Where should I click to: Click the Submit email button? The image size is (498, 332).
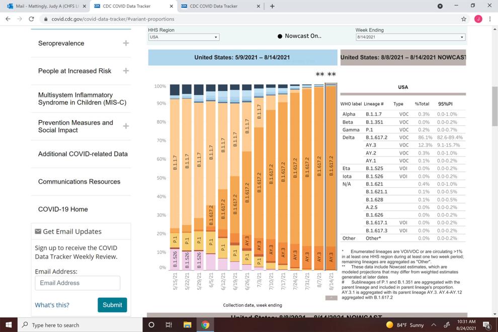pos(113,305)
